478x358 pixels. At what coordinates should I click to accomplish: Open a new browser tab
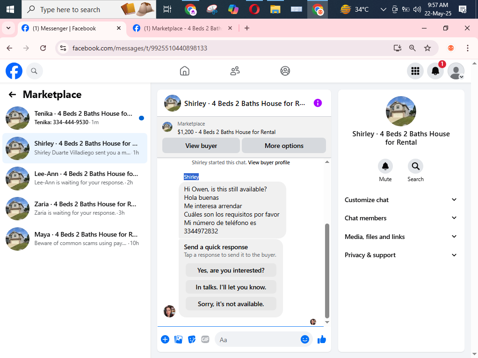coord(247,28)
